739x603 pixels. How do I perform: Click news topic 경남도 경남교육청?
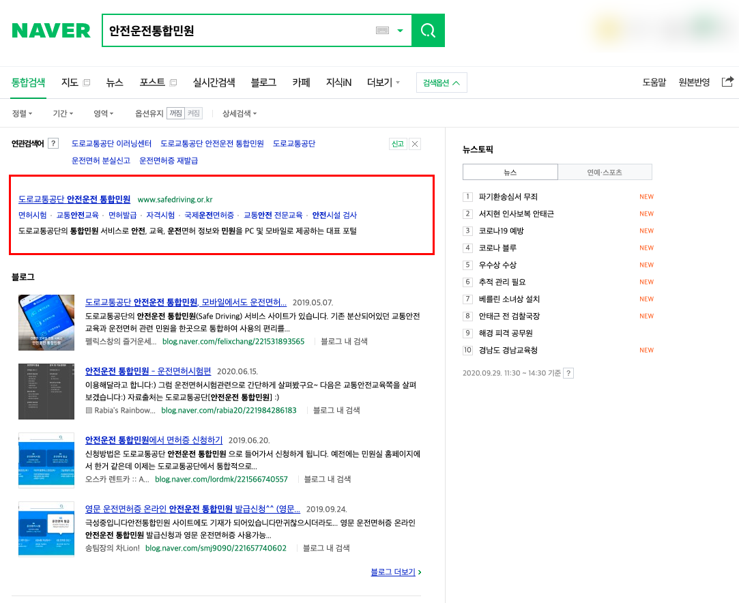point(508,350)
